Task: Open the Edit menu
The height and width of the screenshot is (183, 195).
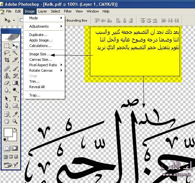Action: click(18, 11)
